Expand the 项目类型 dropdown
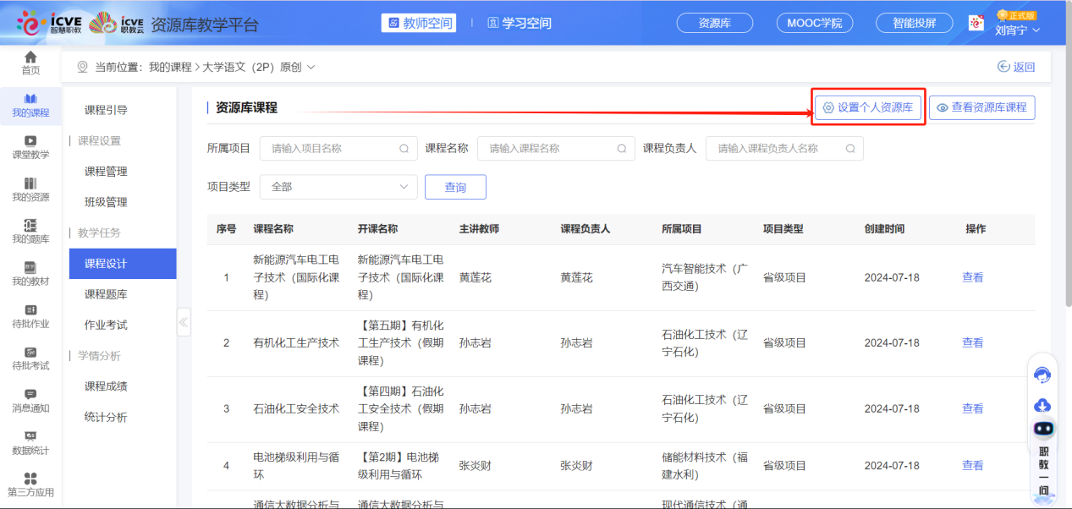 point(338,187)
